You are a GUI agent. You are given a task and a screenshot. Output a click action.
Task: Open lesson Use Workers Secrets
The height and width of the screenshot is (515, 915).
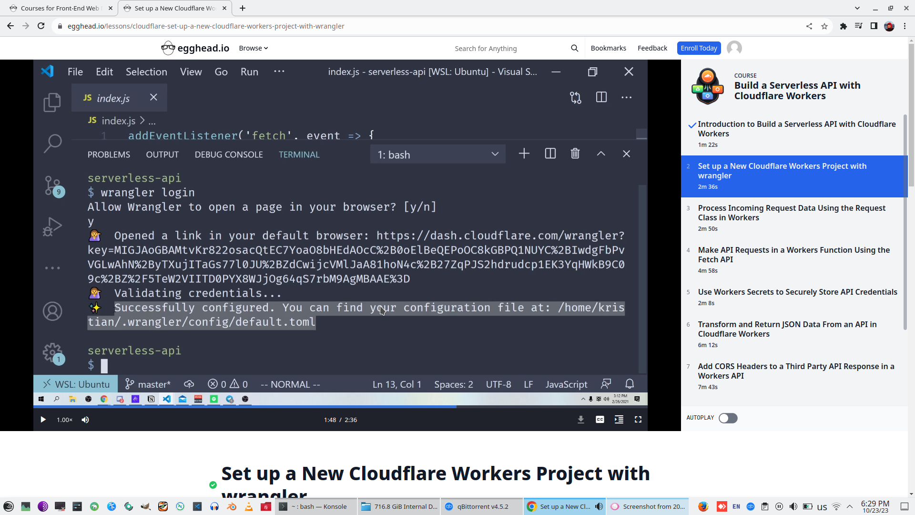coord(797,292)
